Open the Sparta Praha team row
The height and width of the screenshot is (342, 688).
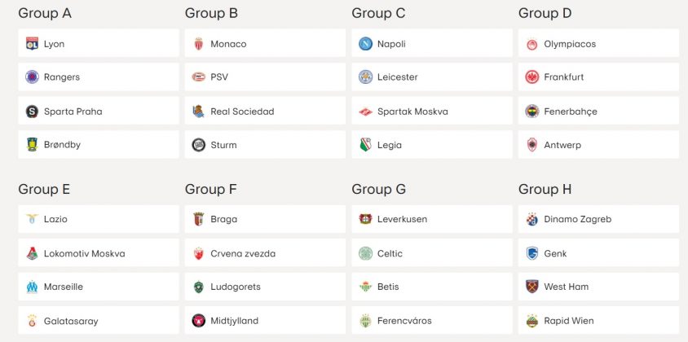click(98, 111)
